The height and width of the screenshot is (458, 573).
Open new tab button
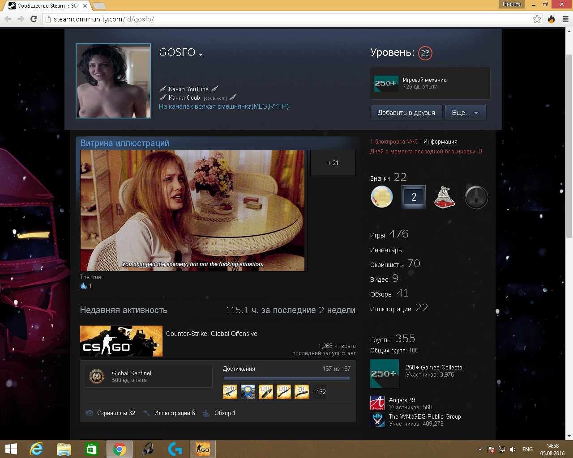99,6
